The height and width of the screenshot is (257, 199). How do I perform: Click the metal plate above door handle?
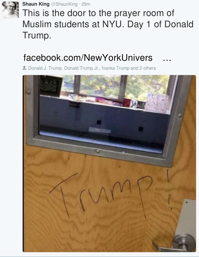[187, 217]
